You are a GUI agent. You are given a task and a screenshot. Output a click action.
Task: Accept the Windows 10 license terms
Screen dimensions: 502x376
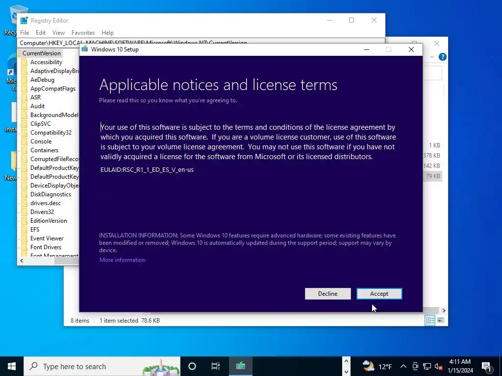coord(379,294)
